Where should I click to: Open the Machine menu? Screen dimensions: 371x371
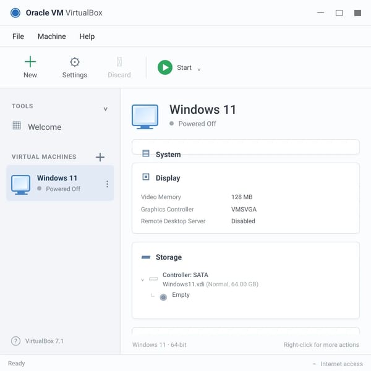(x=52, y=36)
